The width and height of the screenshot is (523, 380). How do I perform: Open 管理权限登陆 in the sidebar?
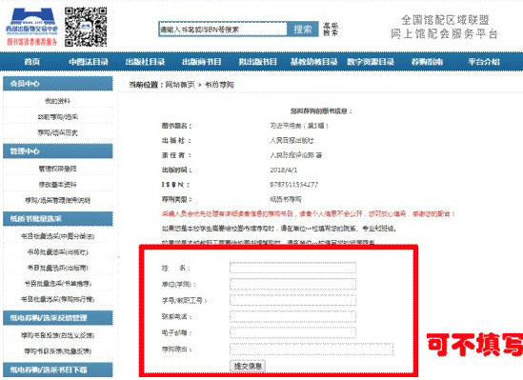[x=58, y=169]
